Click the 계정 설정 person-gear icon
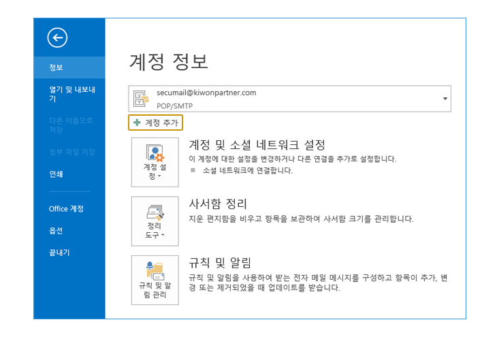 click(155, 153)
